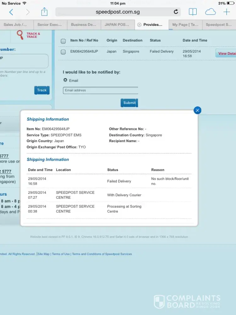Screen dimensions: 236x315
Task: Switch to the JAPAN POS... tab
Action: 117,25
